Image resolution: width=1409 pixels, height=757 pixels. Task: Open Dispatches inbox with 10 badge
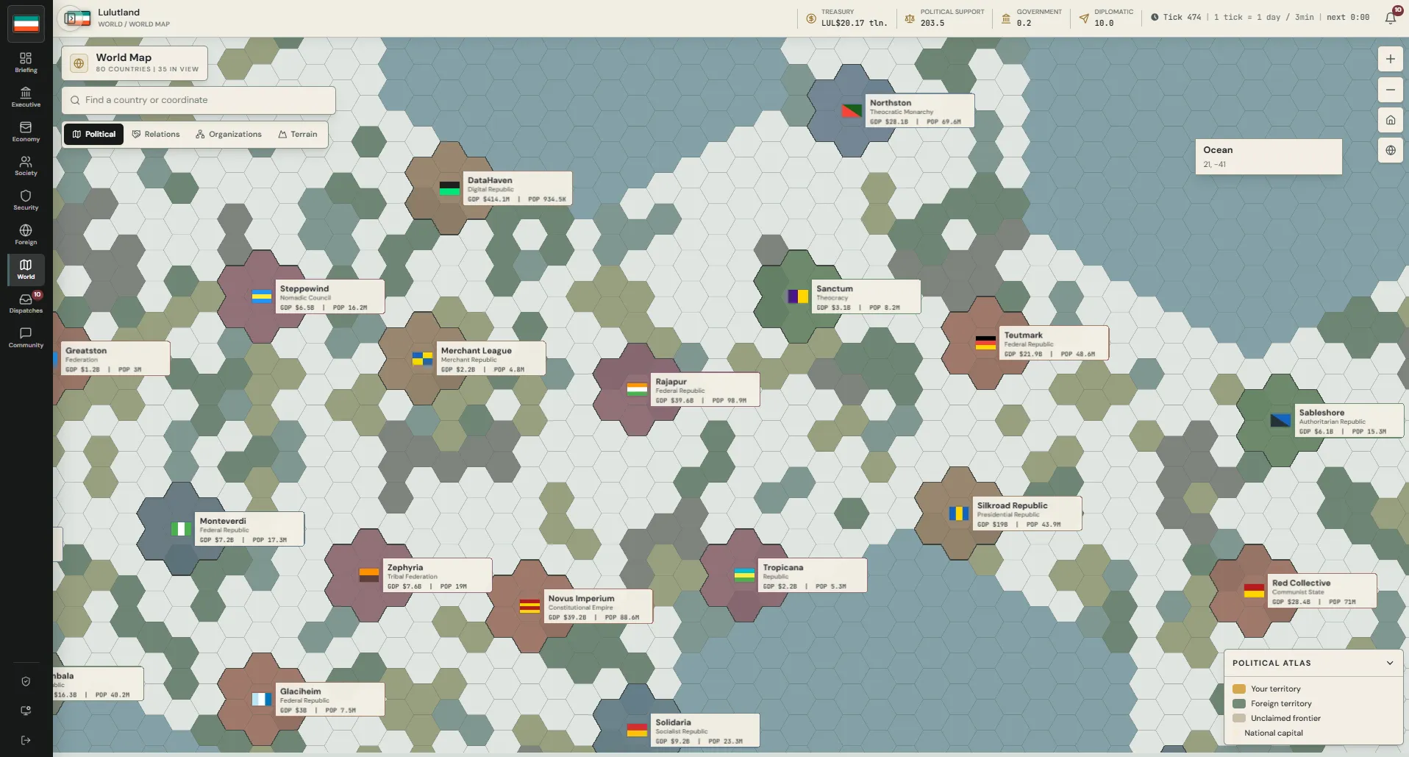click(x=26, y=303)
